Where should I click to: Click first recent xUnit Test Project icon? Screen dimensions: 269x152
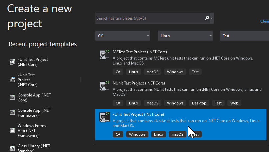click(12, 62)
